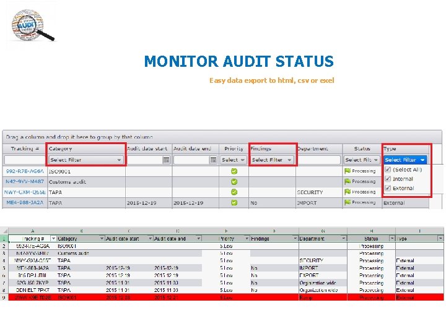The width and height of the screenshot is (446, 334).
Task: Toggle the Internal checkbox in Type filter
Action: [x=388, y=179]
